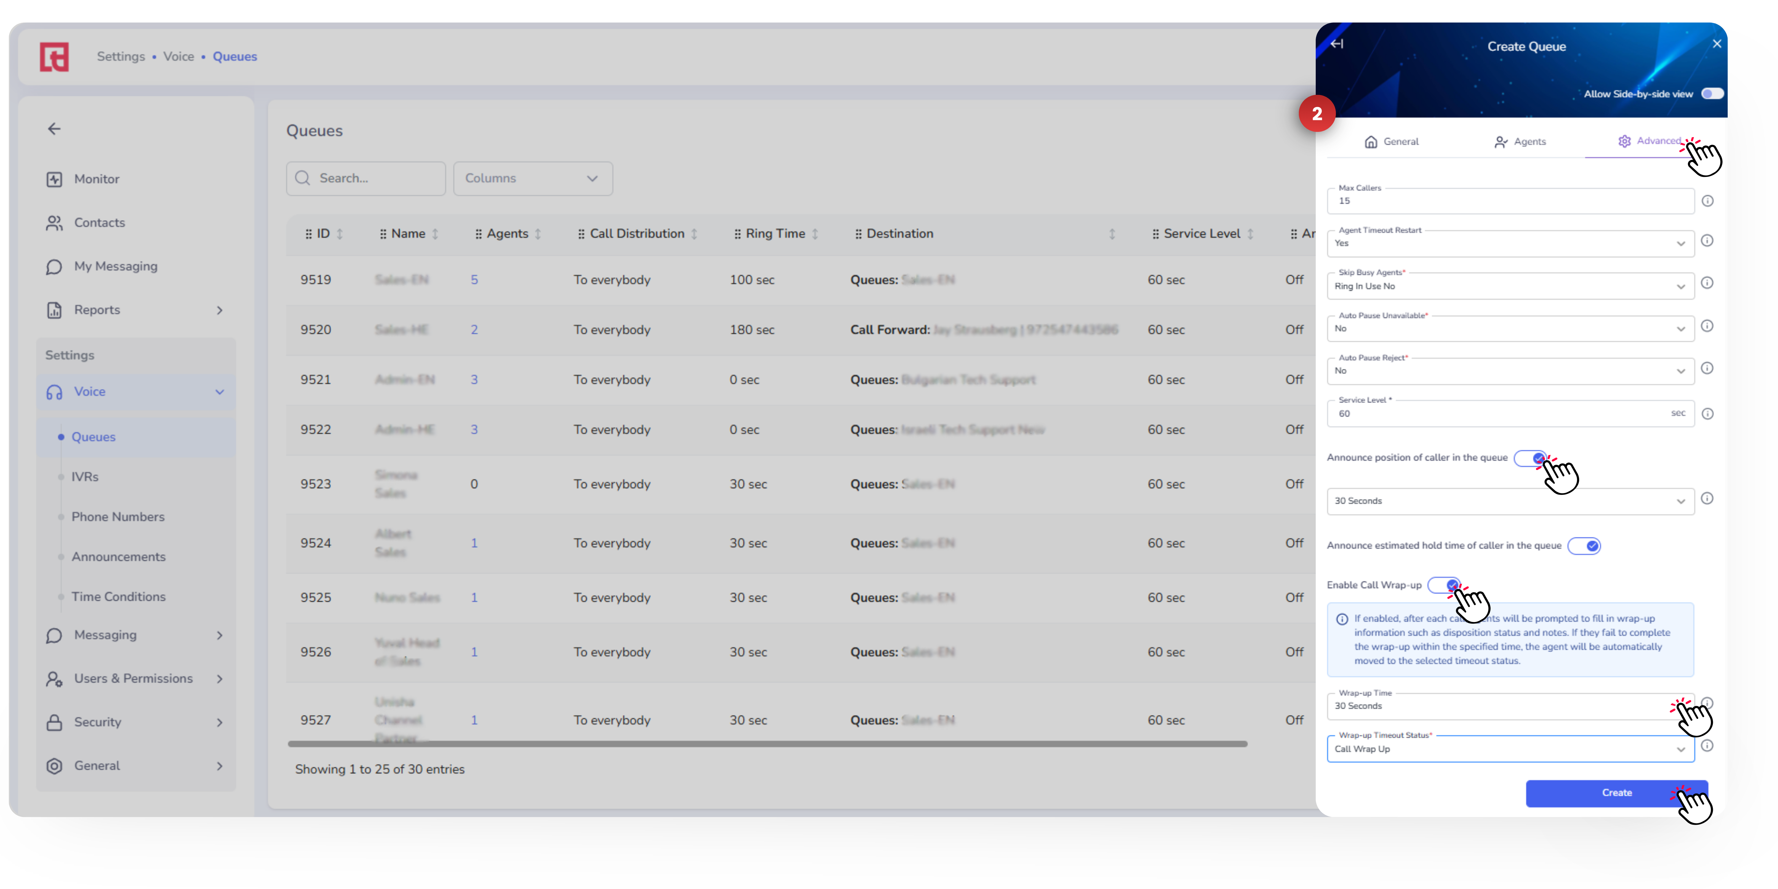
Task: Disable the Enable Call Wrap-up toggle
Action: 1444,585
